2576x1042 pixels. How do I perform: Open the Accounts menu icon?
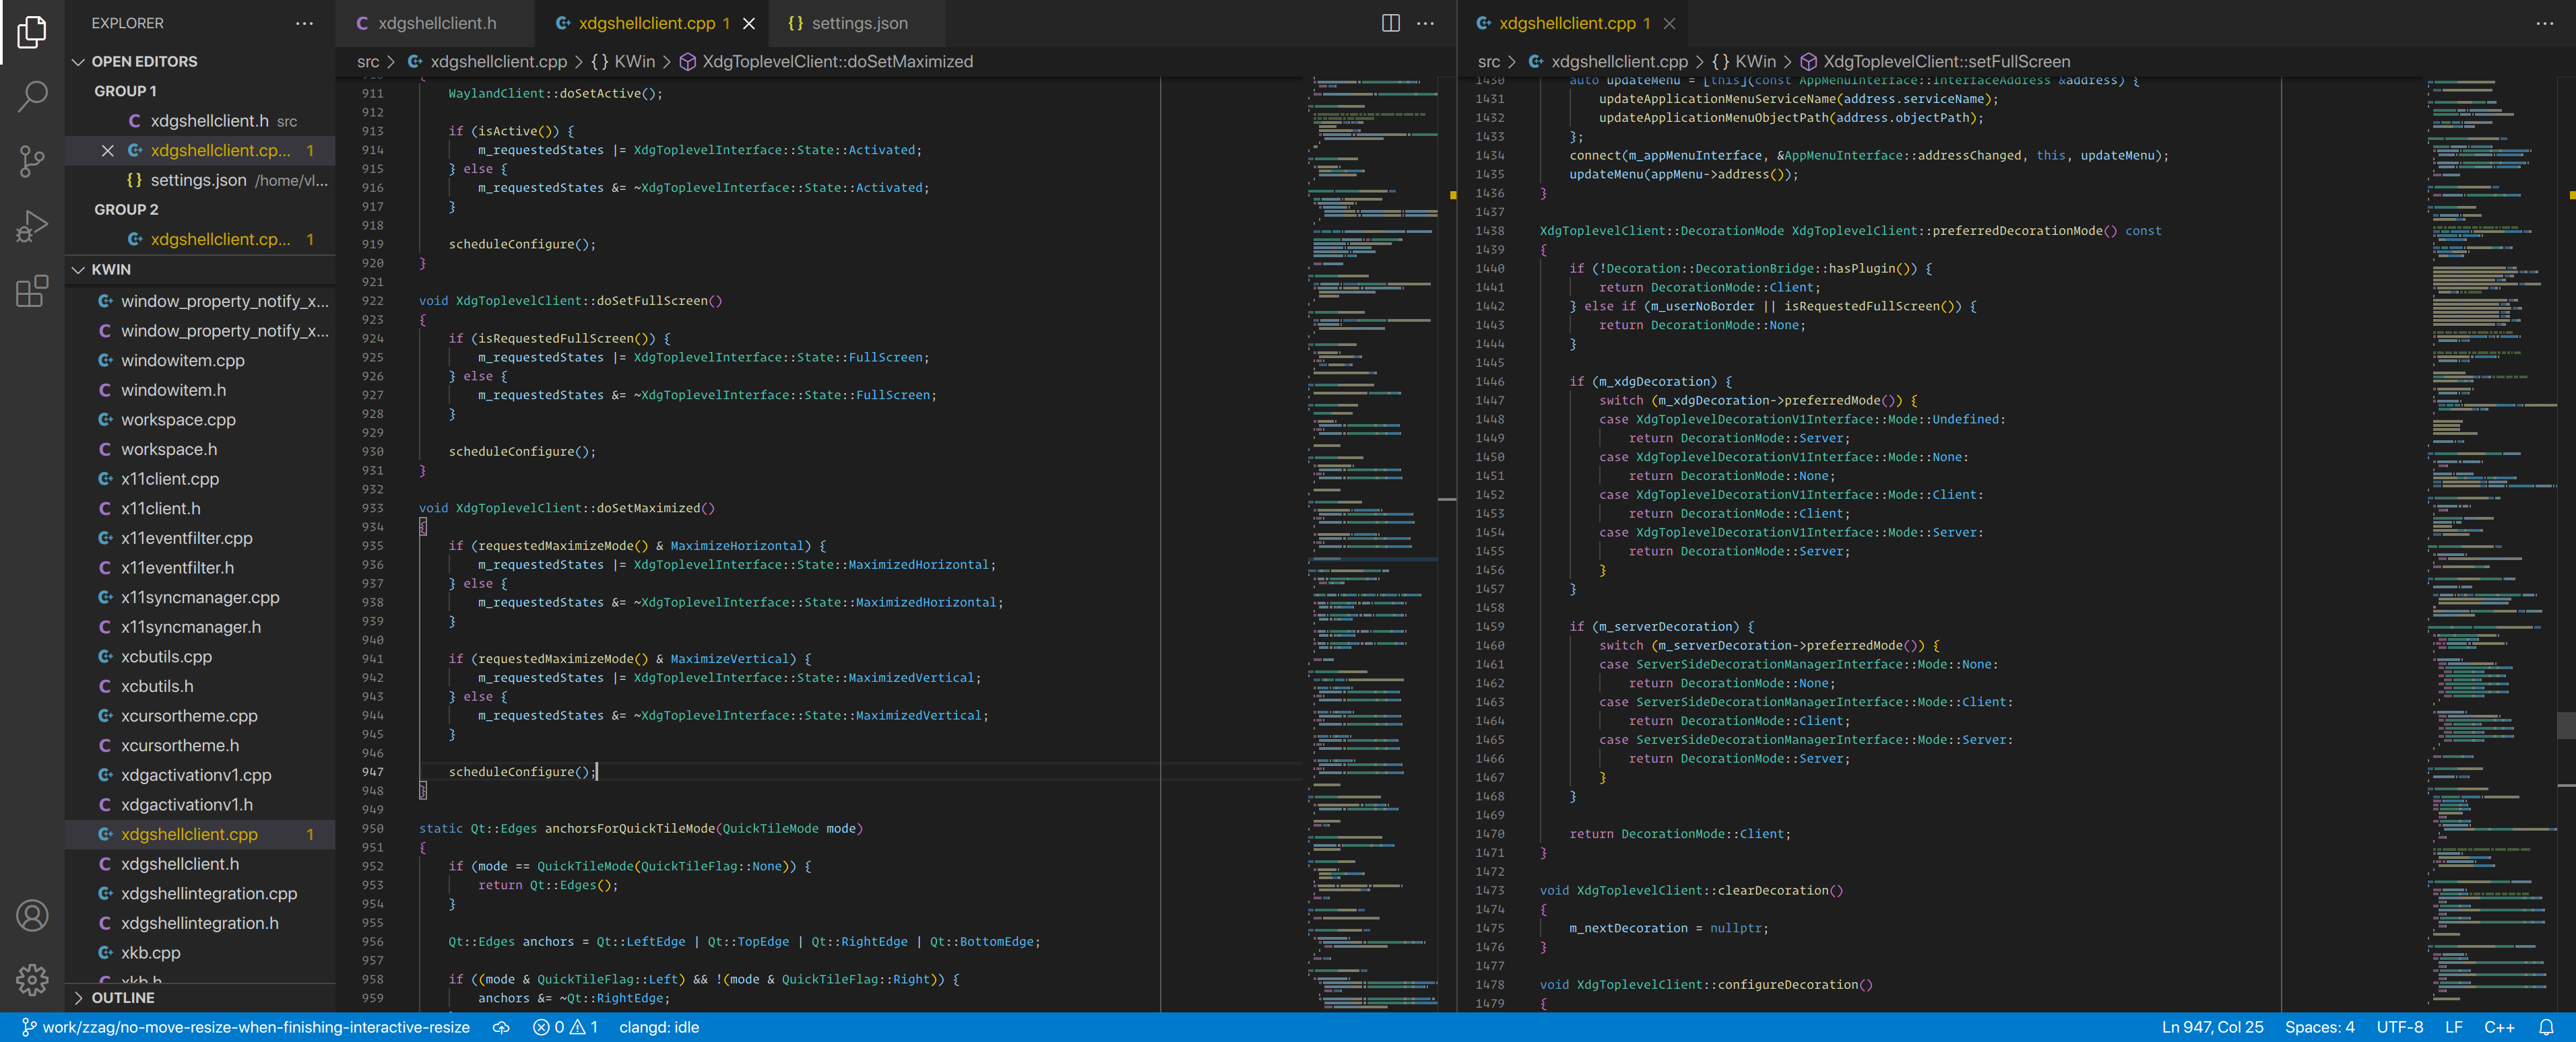click(32, 915)
